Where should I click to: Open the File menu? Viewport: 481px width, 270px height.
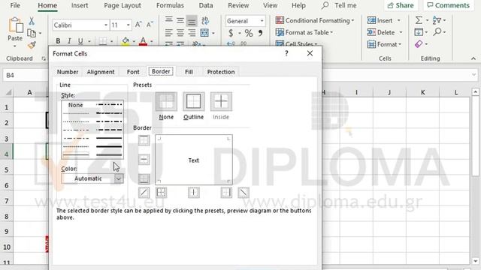point(15,5)
